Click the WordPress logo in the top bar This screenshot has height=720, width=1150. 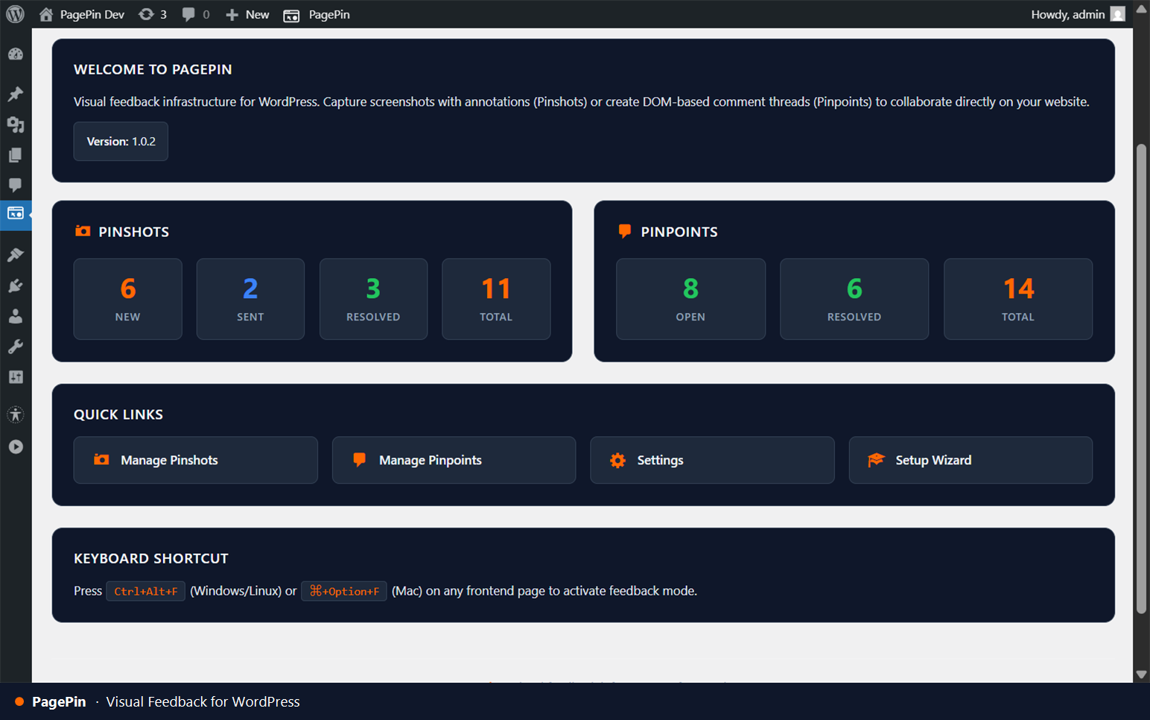[x=15, y=13]
